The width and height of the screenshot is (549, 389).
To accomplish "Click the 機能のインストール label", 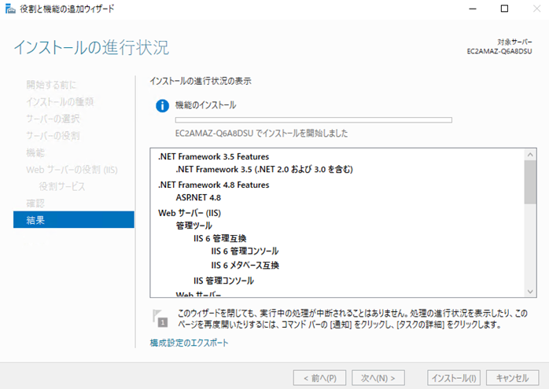I will click(x=205, y=105).
